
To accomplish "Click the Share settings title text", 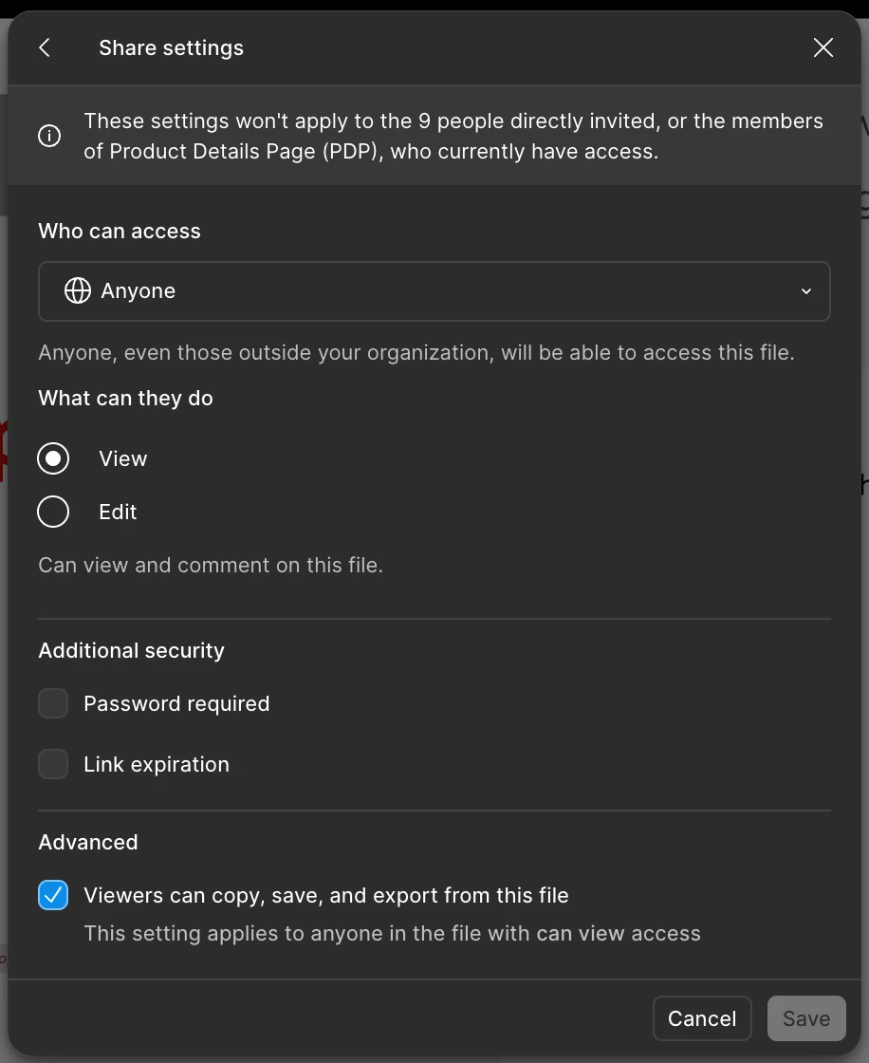I will click(x=172, y=48).
